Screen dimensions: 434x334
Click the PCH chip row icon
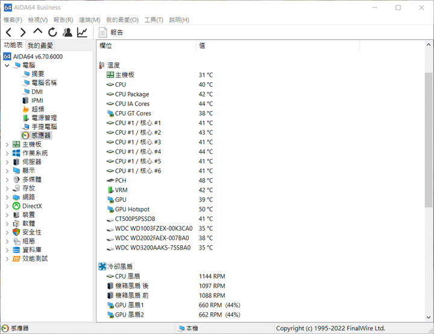pyautogui.click(x=110, y=181)
